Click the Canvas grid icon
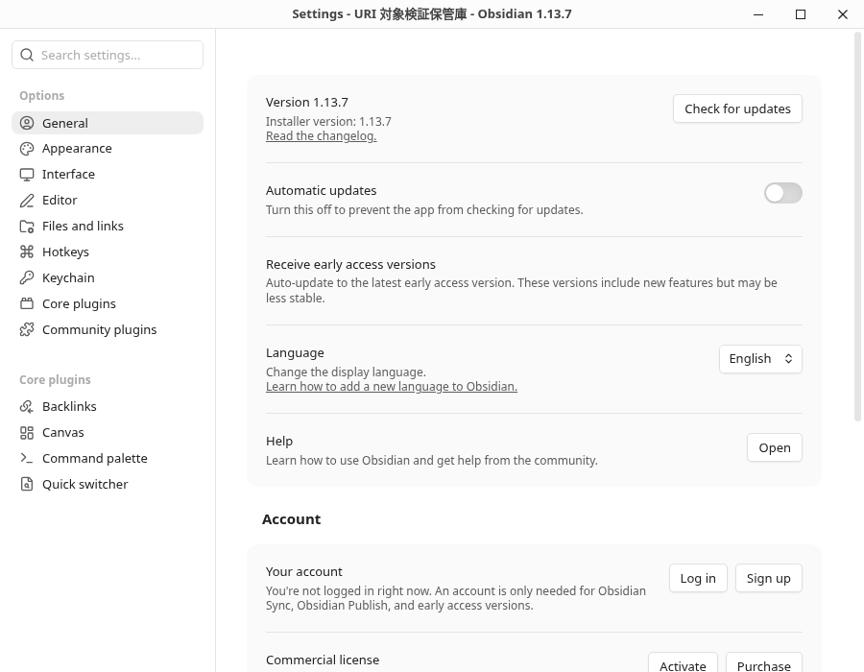 click(27, 432)
